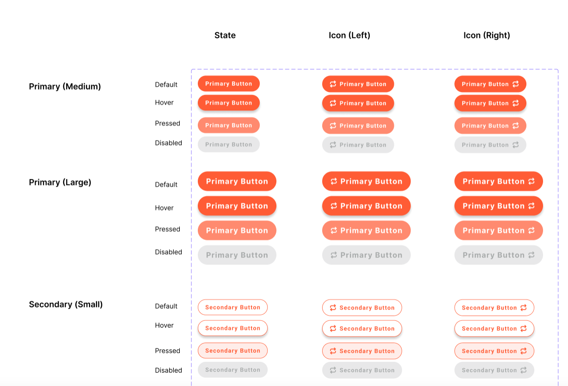568x386 pixels.
Task: Select the "Icon (Left)" column header
Action: (349, 35)
